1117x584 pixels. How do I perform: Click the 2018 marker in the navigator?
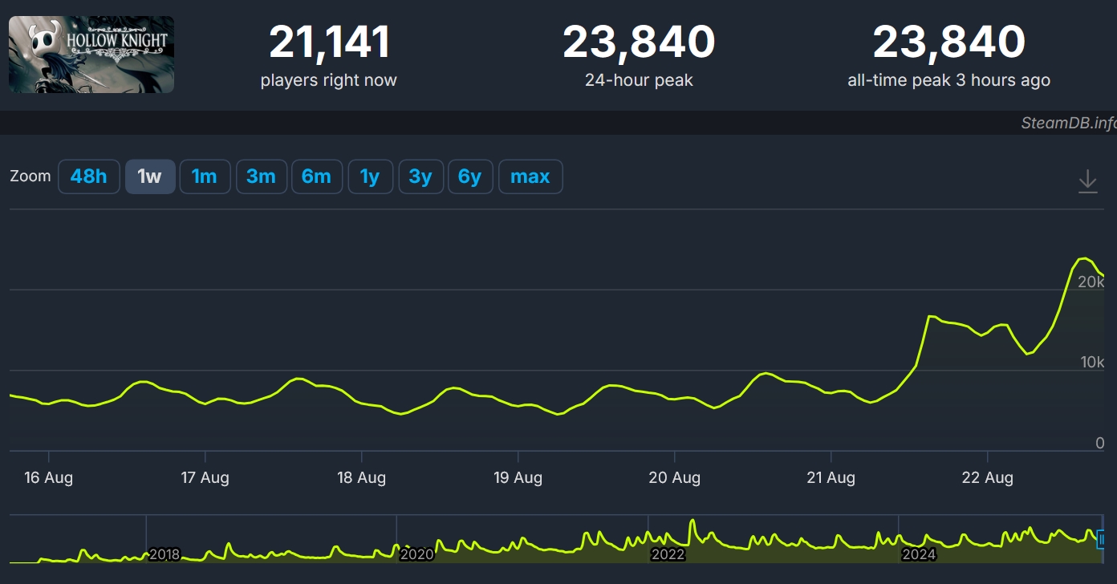pos(165,554)
